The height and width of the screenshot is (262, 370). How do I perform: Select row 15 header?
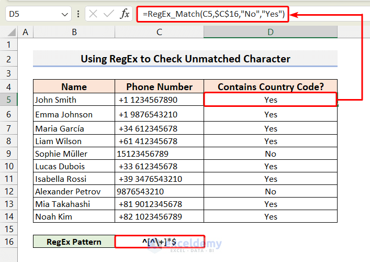click(x=9, y=229)
